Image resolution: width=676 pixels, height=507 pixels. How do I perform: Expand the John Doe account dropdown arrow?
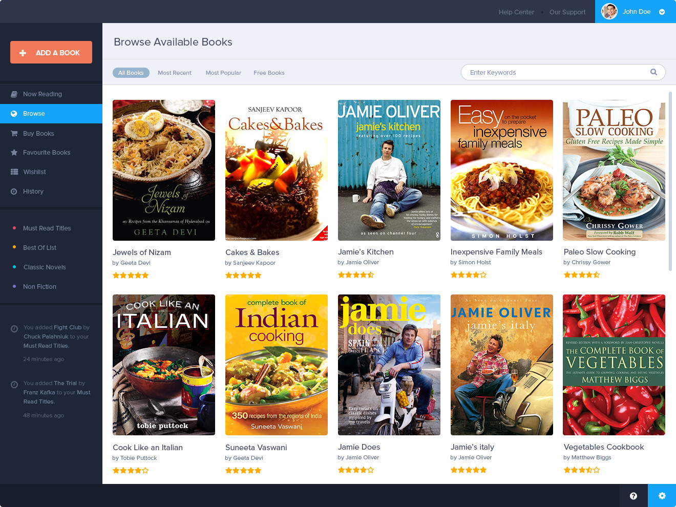tap(662, 12)
